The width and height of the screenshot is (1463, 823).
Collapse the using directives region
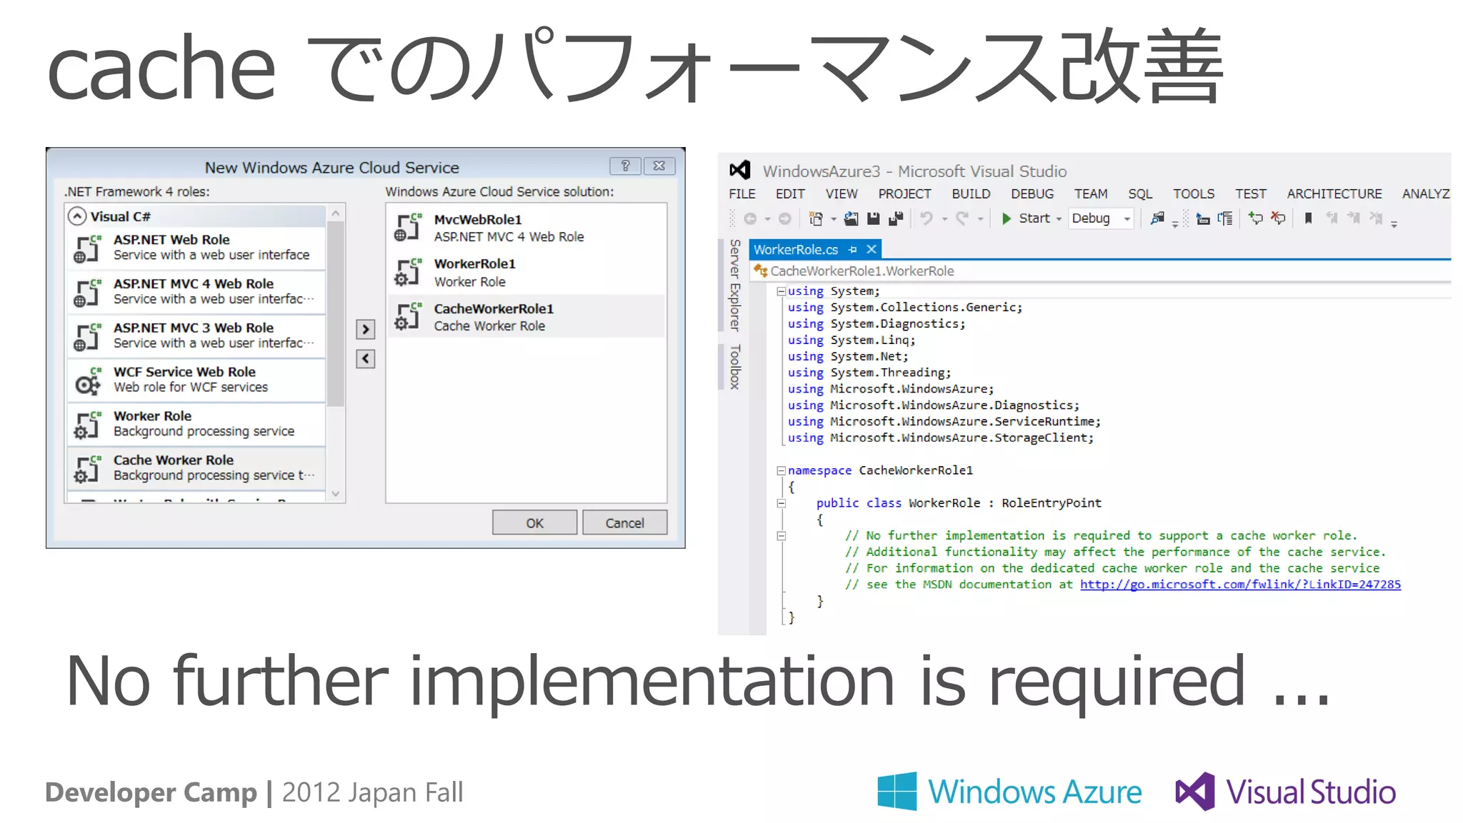click(781, 291)
